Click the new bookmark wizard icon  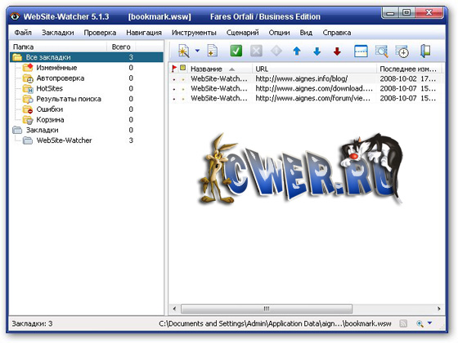pos(184,51)
